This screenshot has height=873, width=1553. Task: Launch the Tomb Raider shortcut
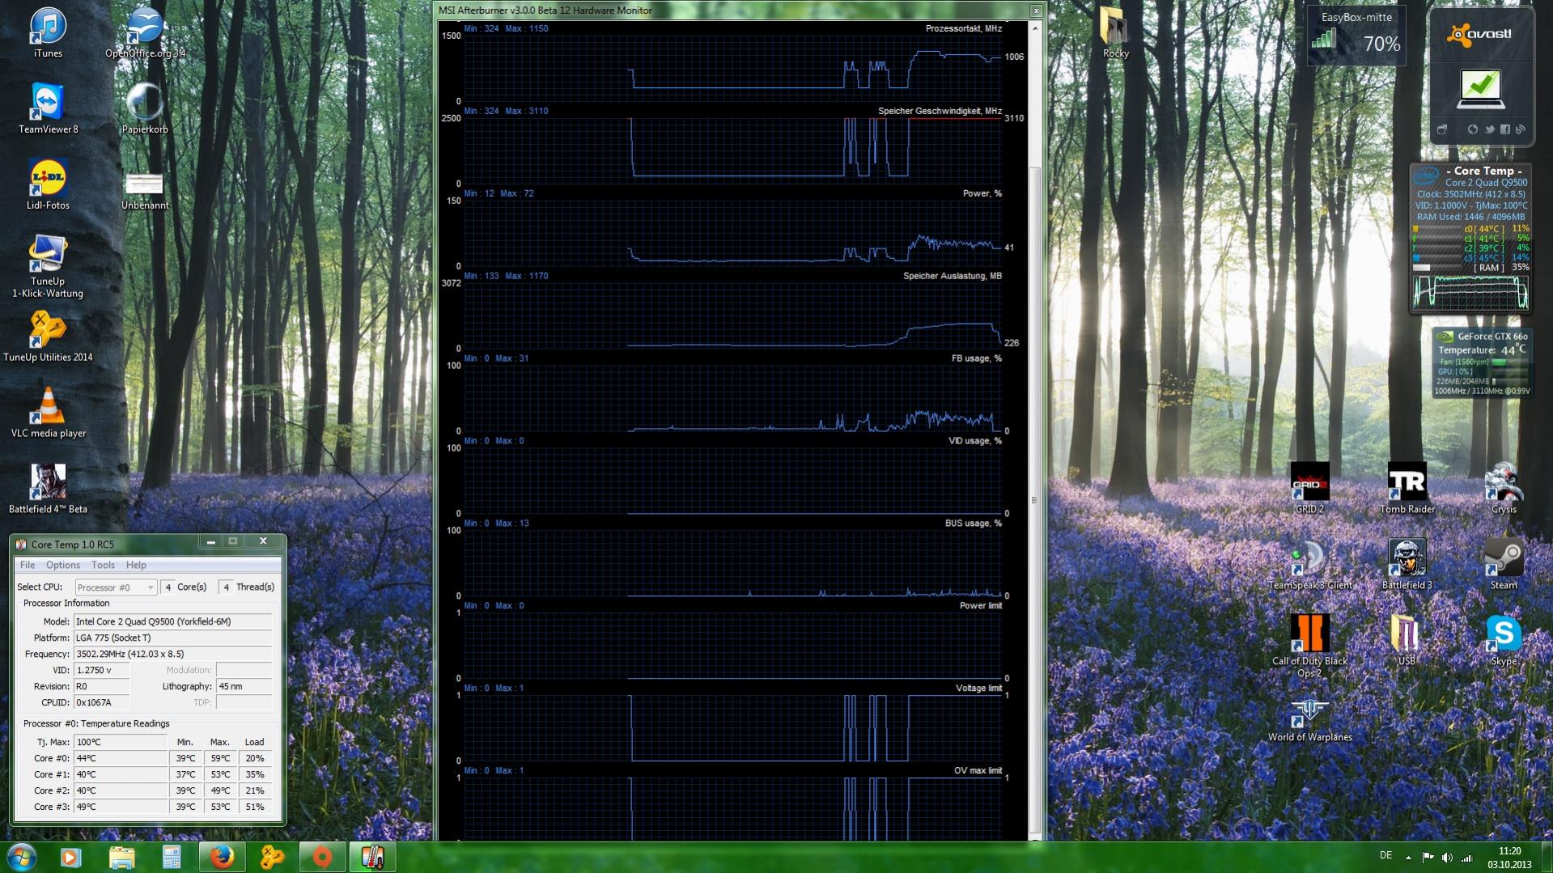[1407, 489]
